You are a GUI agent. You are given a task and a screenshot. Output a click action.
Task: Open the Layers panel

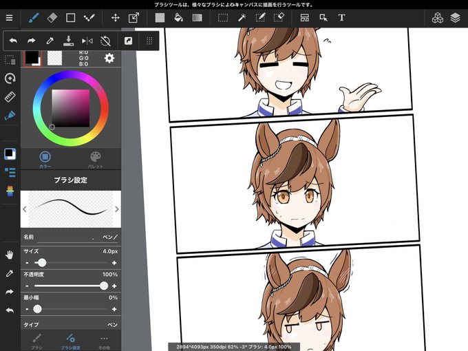tap(455, 18)
